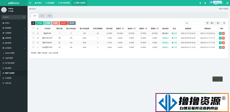Click the cloud upload floating widget icon
Viewport: 230px width, 112px height.
coord(211,2)
